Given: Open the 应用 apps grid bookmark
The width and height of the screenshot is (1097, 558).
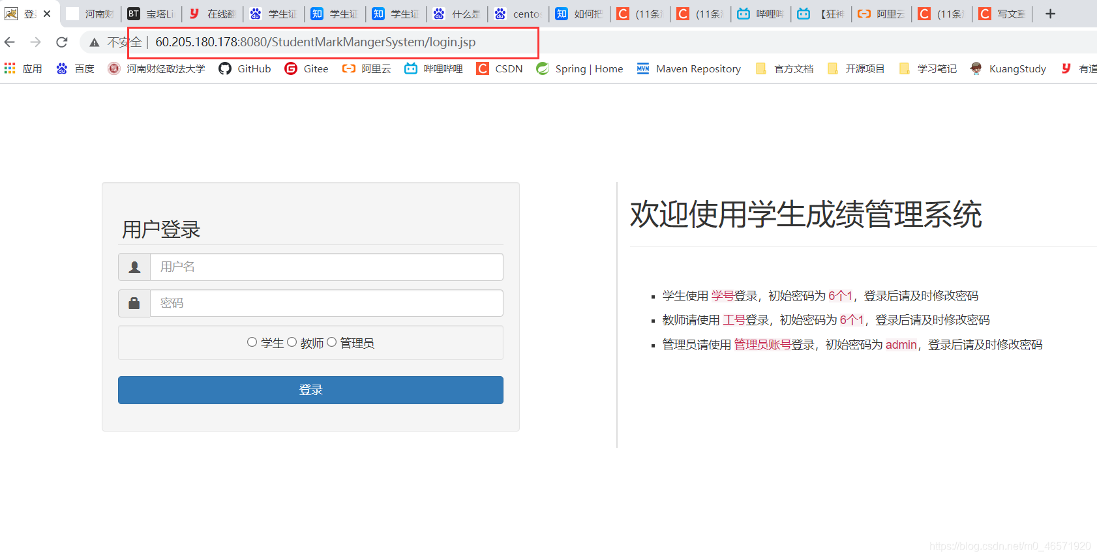Looking at the screenshot, I should tap(23, 68).
